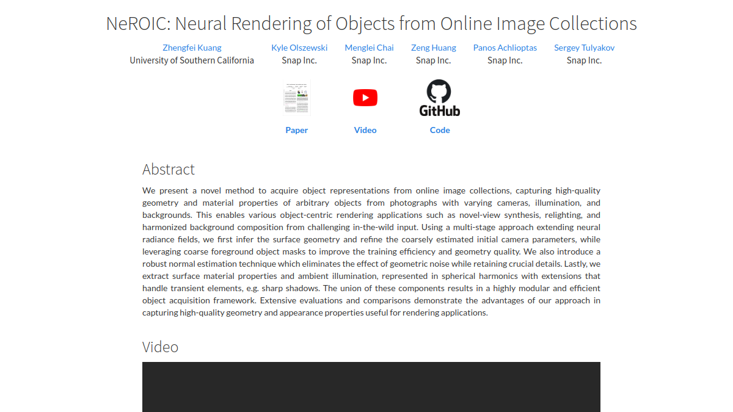Click the Abstract heading
Screen dimensions: 733x412
click(x=169, y=169)
